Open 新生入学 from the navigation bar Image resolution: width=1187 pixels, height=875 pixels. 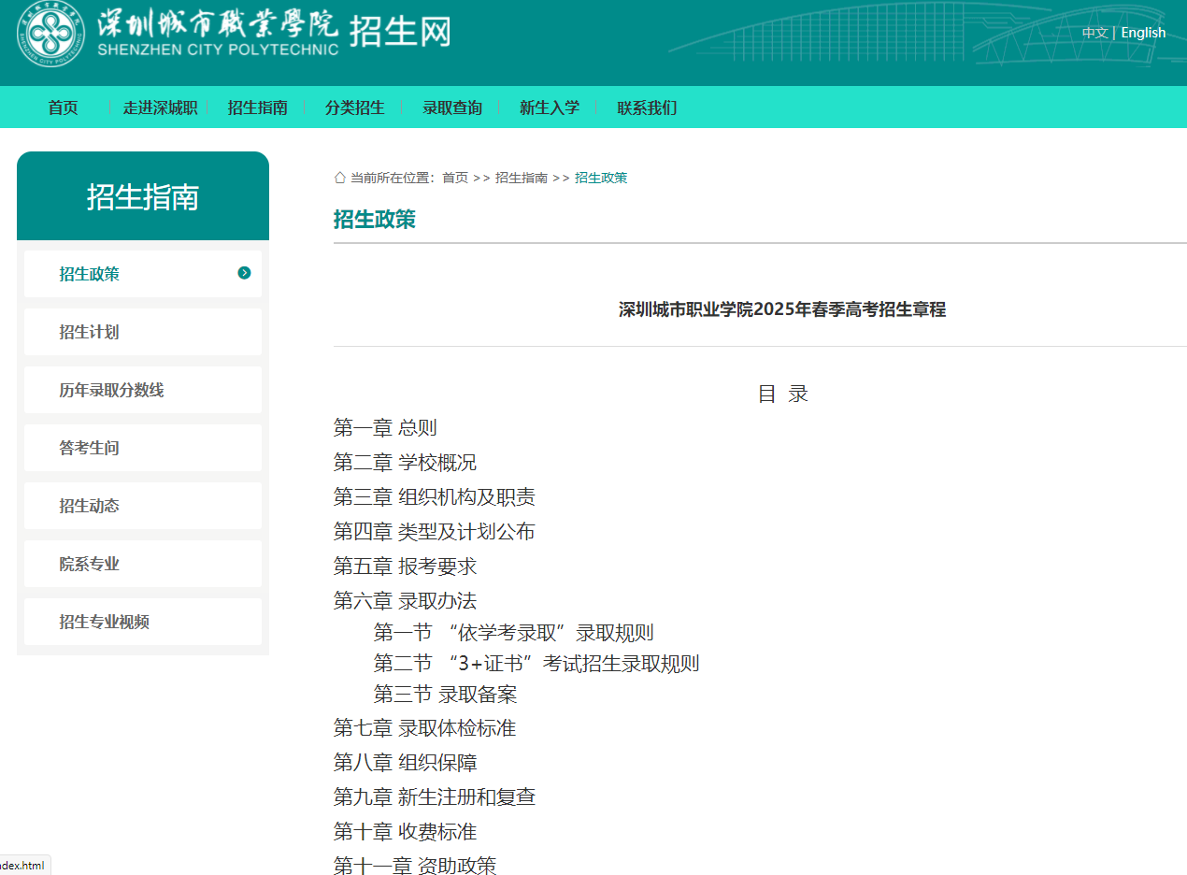[549, 108]
